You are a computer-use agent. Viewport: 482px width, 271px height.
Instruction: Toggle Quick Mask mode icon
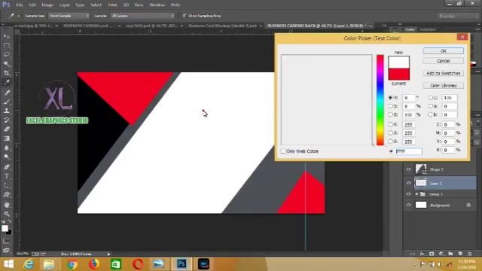[7, 241]
